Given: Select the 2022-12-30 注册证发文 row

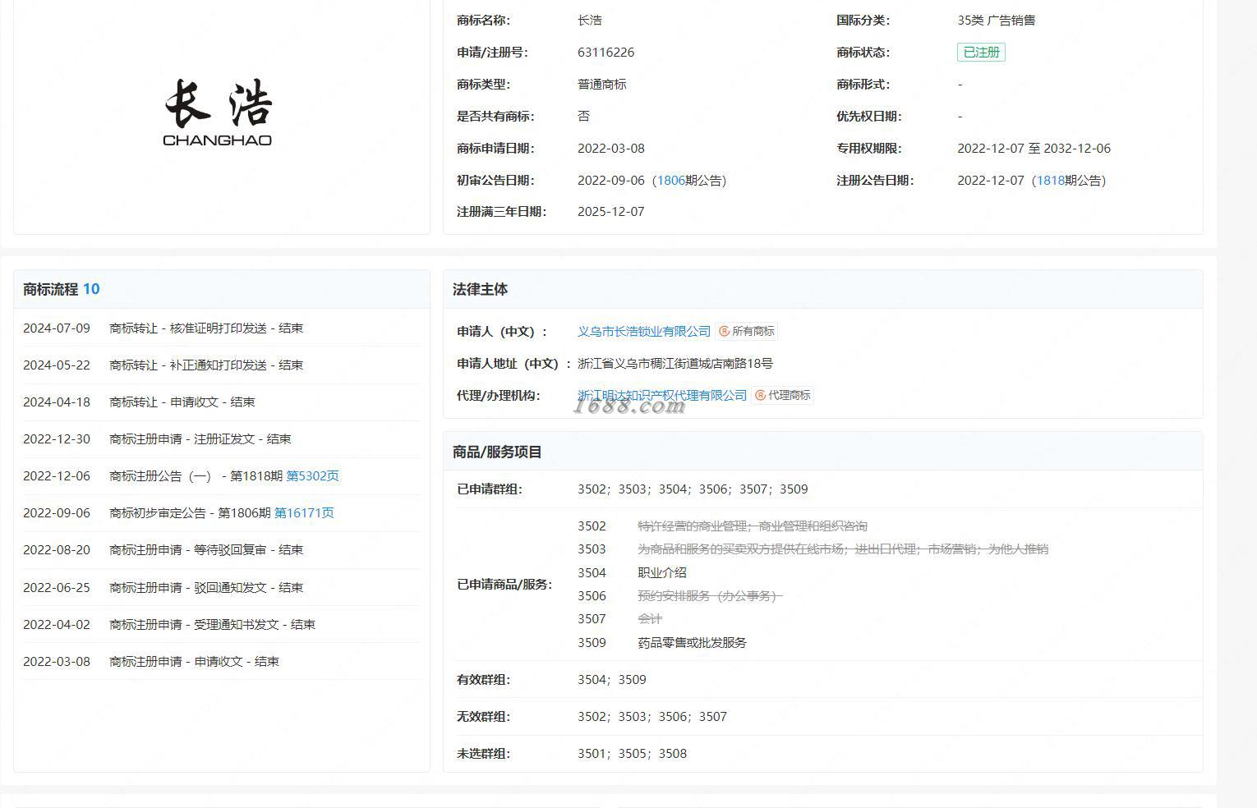Looking at the screenshot, I should click(221, 438).
